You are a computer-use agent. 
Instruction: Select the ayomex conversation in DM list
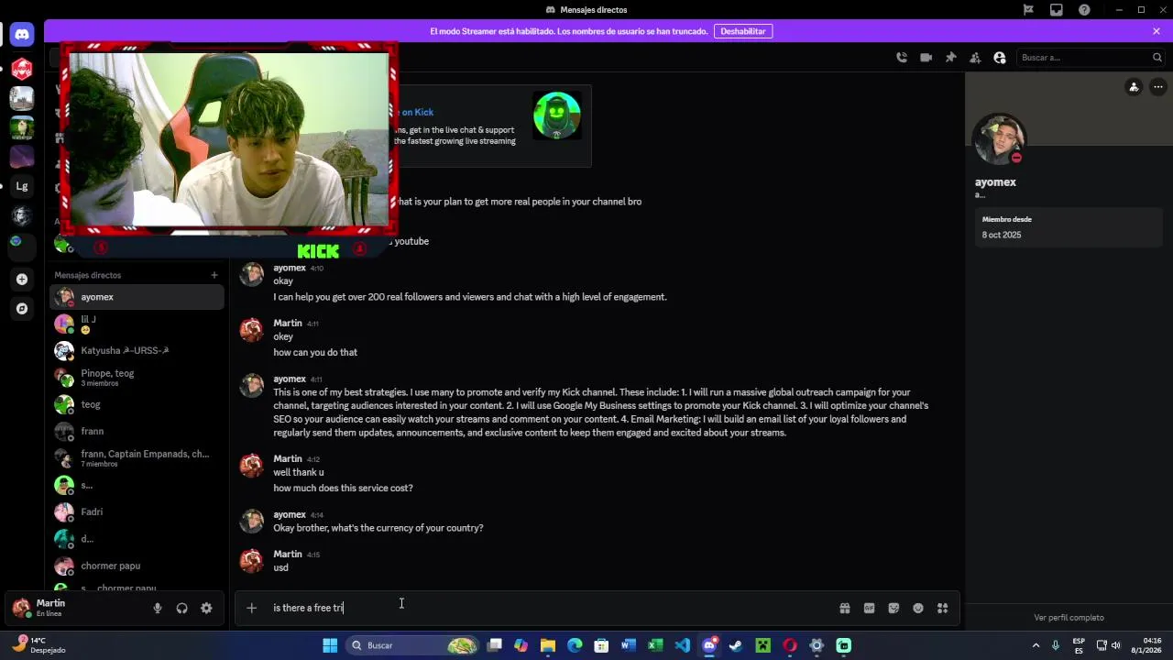tap(137, 297)
